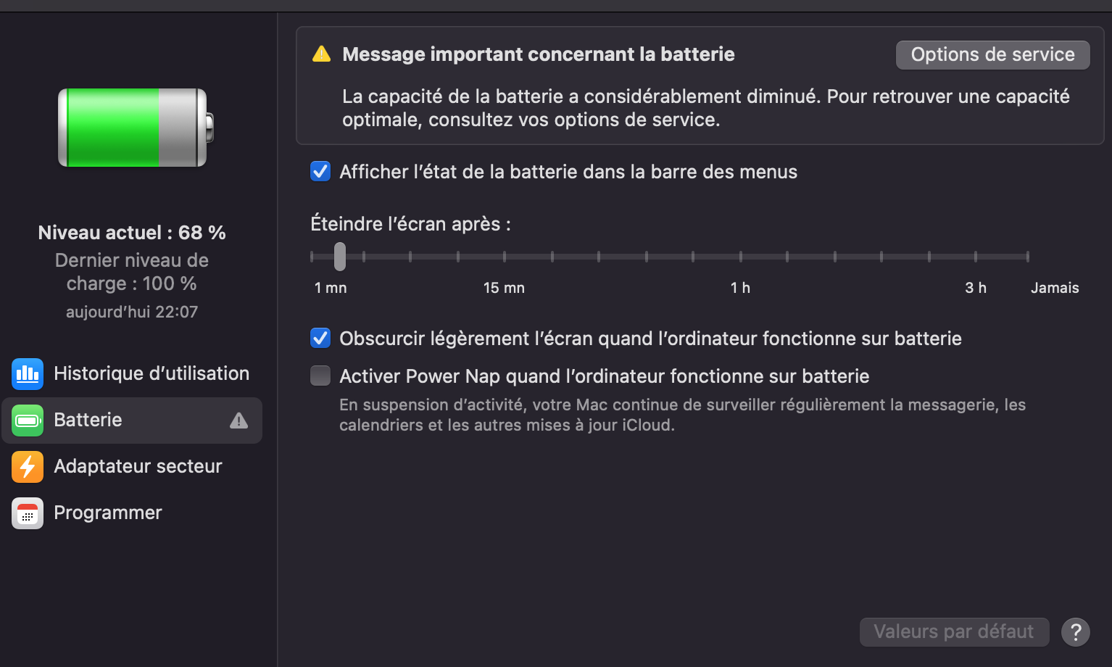Click the Éteindre l'écran slider thumb

click(x=340, y=256)
